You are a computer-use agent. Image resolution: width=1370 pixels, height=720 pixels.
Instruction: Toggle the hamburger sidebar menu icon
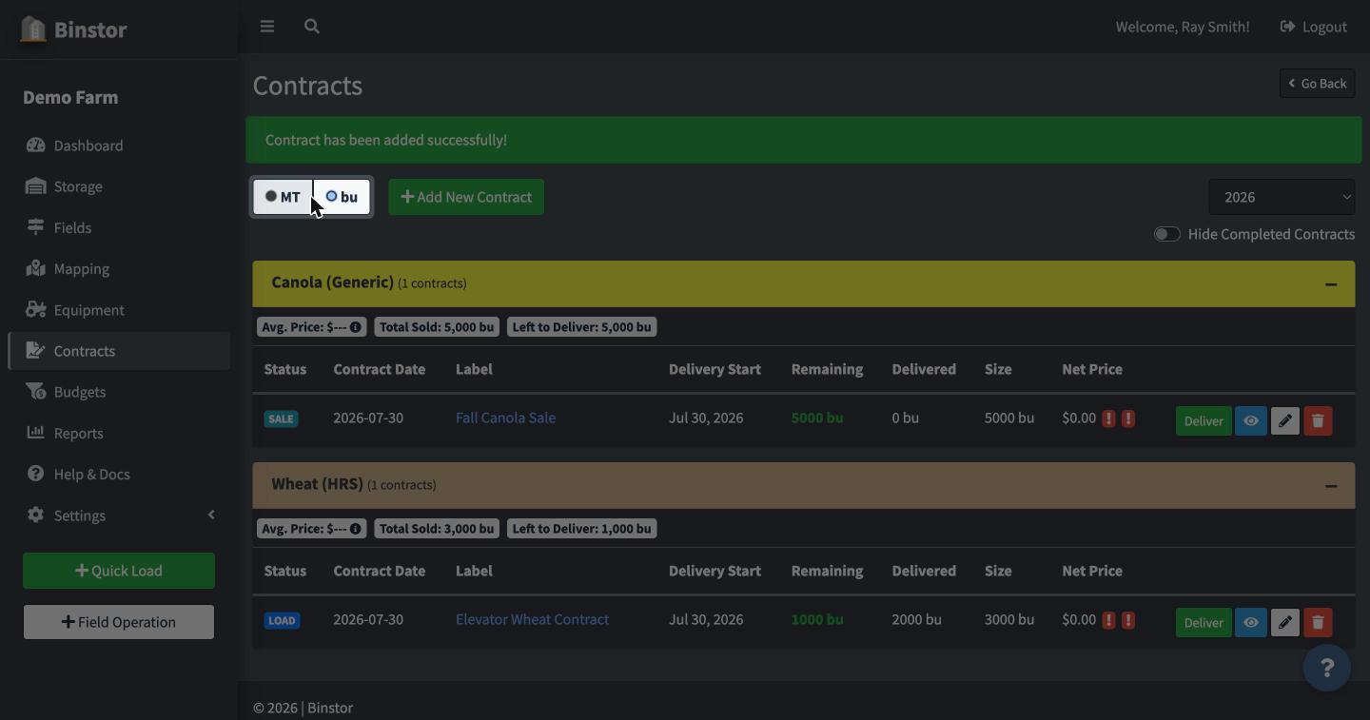(267, 27)
